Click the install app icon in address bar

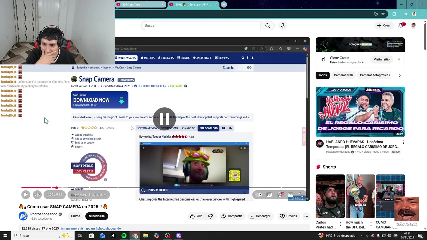pyautogui.click(x=376, y=14)
